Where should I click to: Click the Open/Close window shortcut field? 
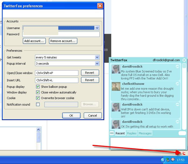coord(57,73)
